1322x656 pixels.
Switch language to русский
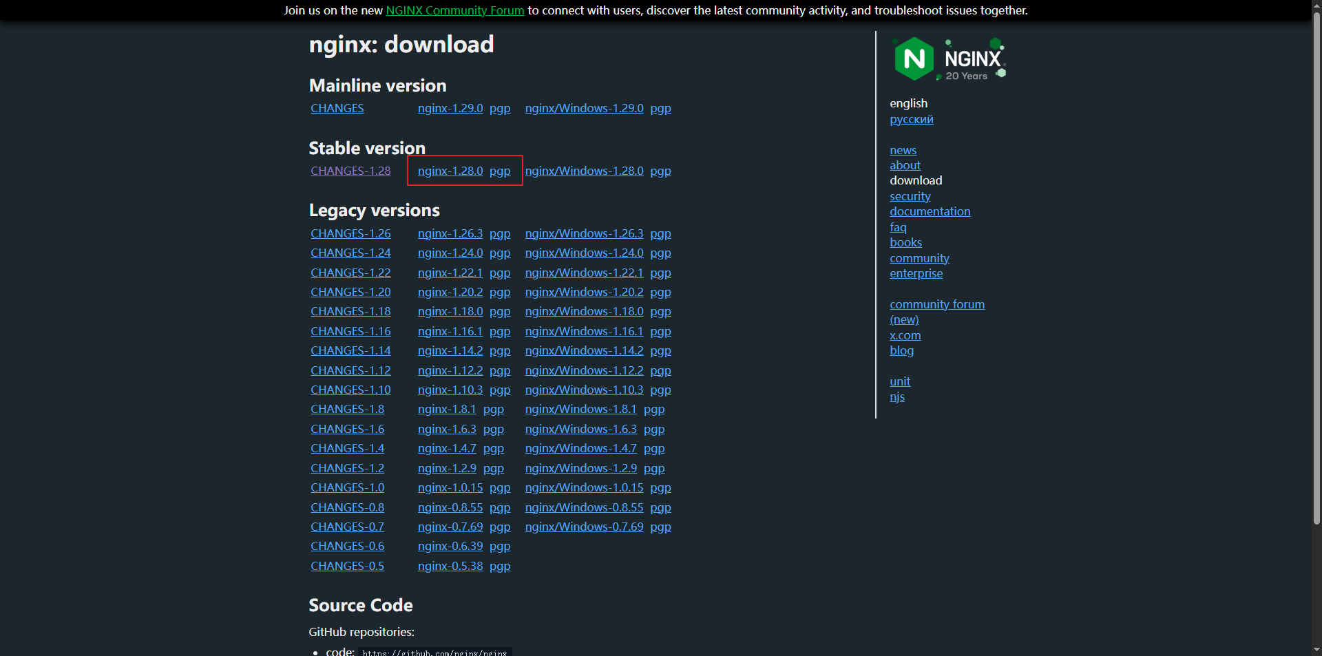pyautogui.click(x=912, y=119)
